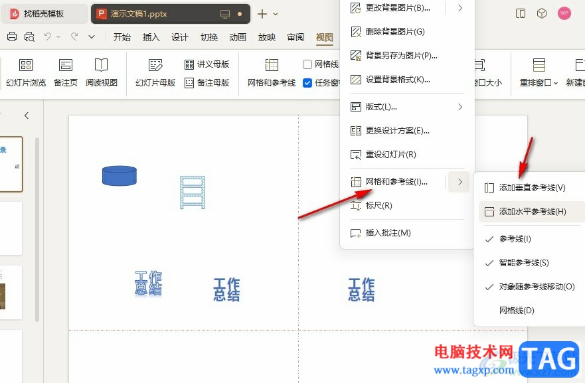The width and height of the screenshot is (585, 383).
Task: Click the print icon in quick toolbar
Action: pyautogui.click(x=12, y=37)
